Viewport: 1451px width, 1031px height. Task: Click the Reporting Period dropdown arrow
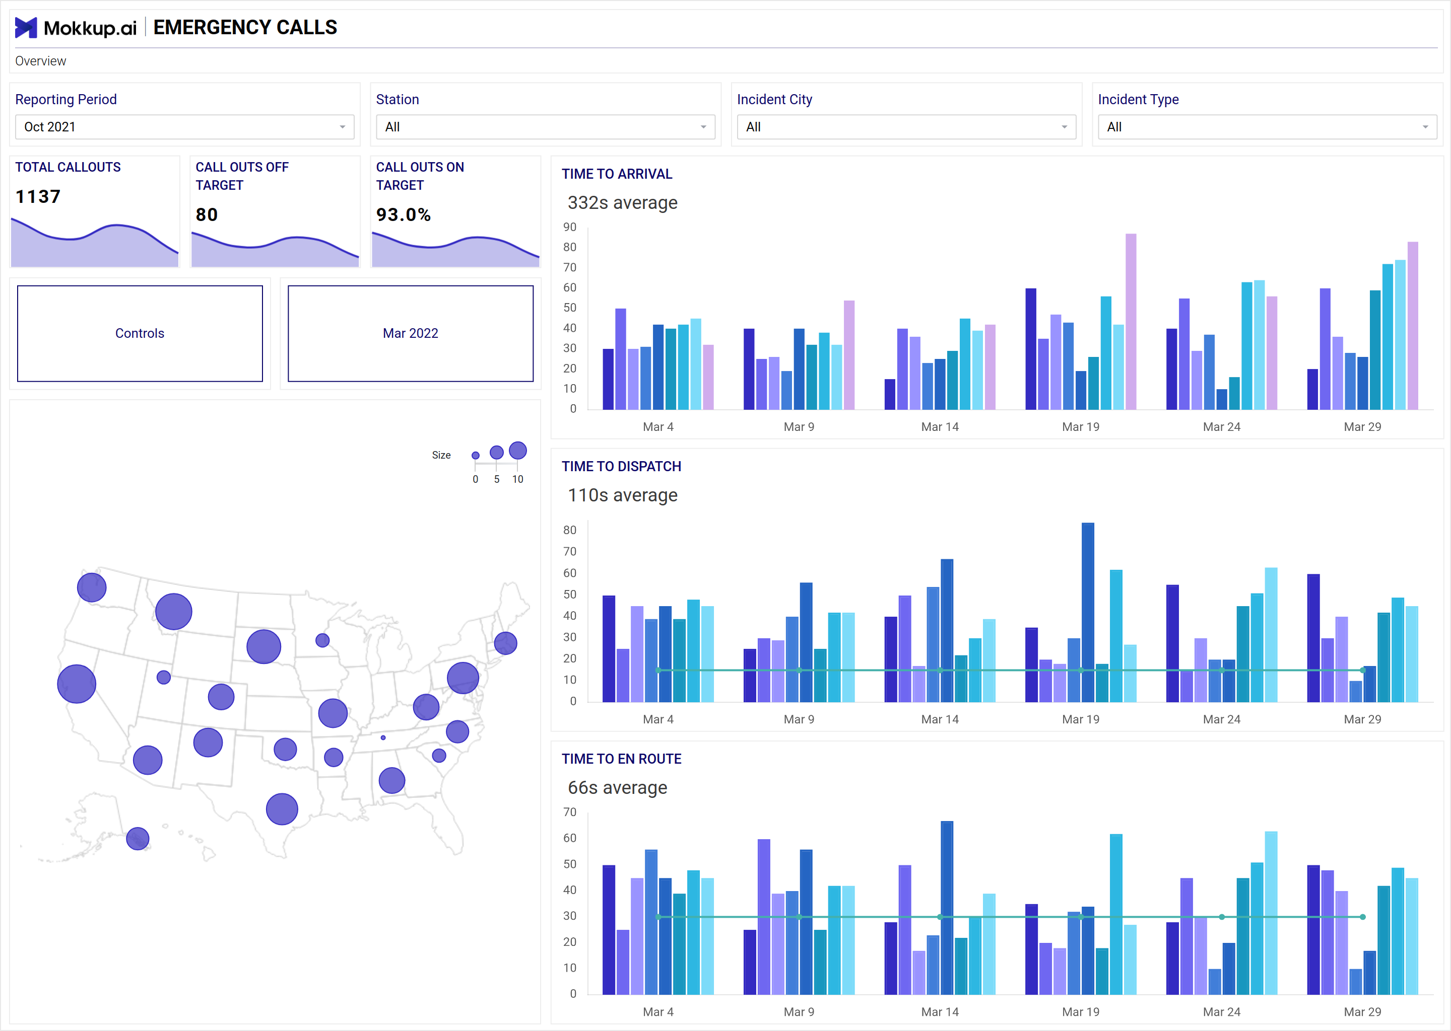343,127
